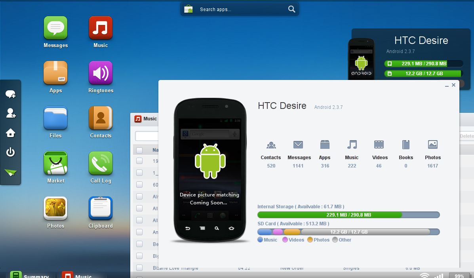This screenshot has width=474, height=278.
Task: Check the Bizarre Love Triangle song checkbox
Action: [139, 268]
